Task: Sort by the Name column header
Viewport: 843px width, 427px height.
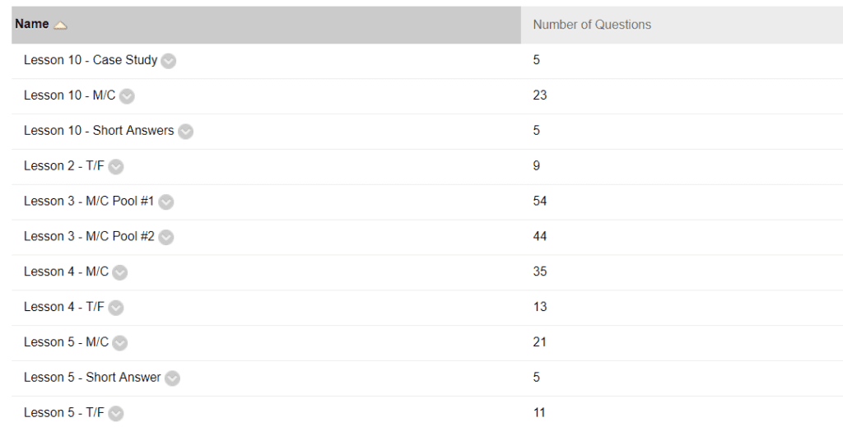Action: 32,24
